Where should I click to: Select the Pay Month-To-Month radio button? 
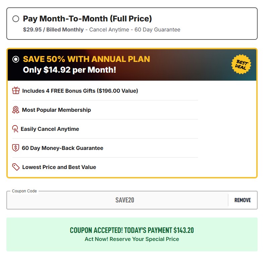click(x=16, y=19)
